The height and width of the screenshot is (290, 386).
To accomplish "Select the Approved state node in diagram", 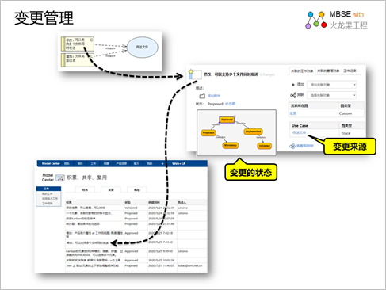I will (227, 120).
